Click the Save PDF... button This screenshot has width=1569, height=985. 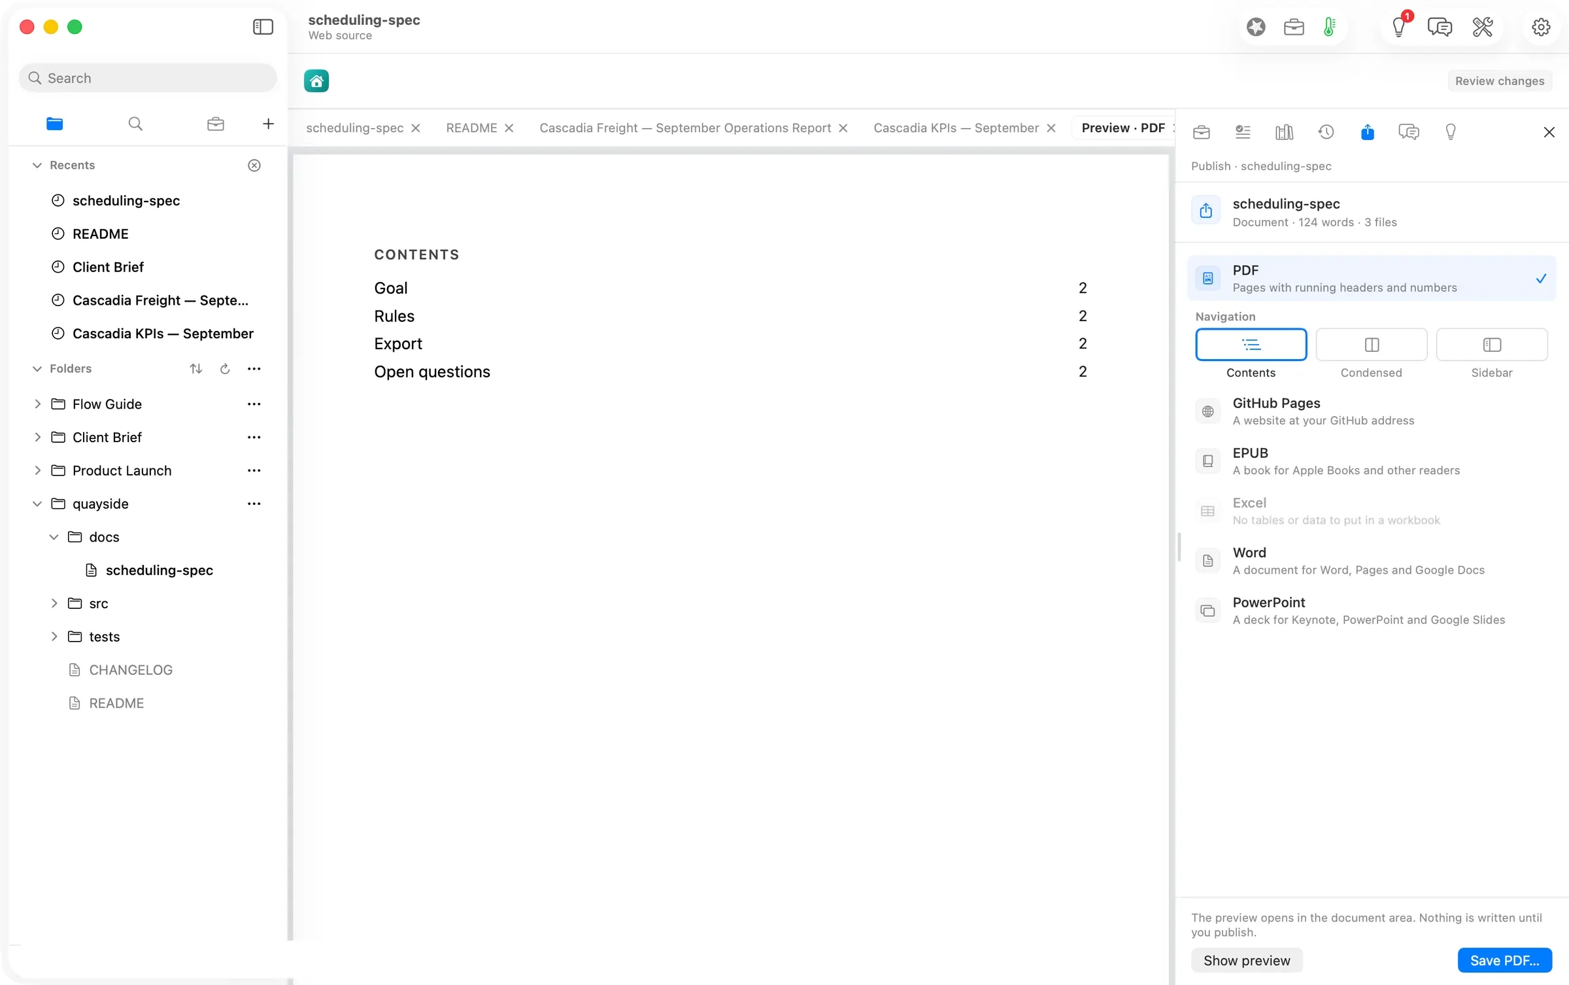(x=1504, y=960)
